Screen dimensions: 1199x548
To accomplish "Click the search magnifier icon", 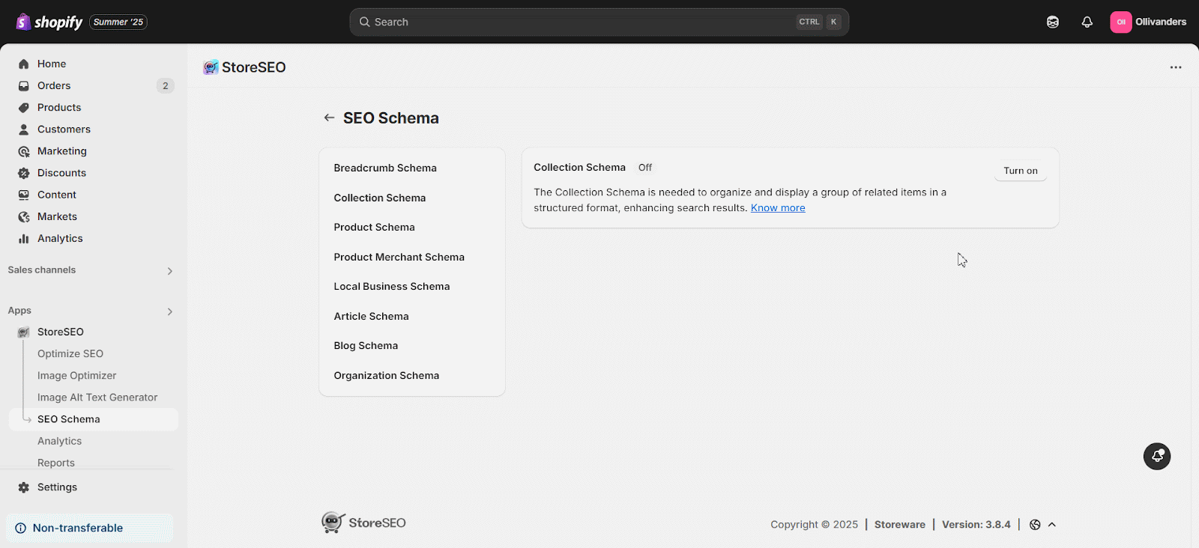I will click(x=364, y=22).
